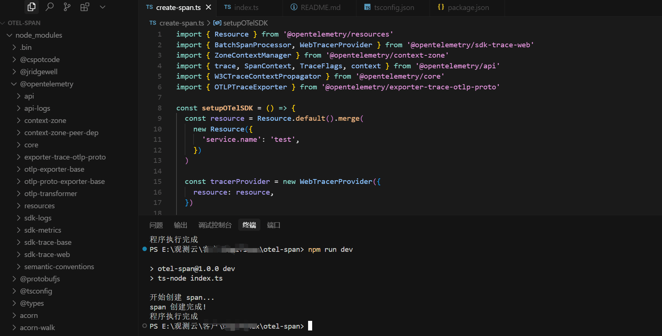The height and width of the screenshot is (336, 662).
Task: Click the tsconfig.json file icon
Action: 367,7
